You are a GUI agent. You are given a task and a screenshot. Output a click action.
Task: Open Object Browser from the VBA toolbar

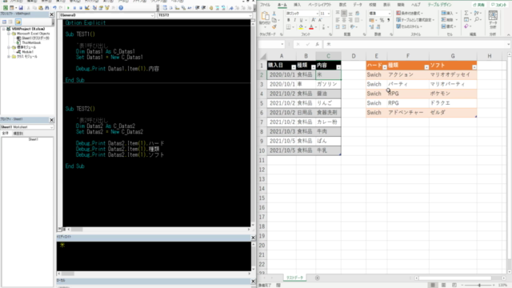point(107,7)
